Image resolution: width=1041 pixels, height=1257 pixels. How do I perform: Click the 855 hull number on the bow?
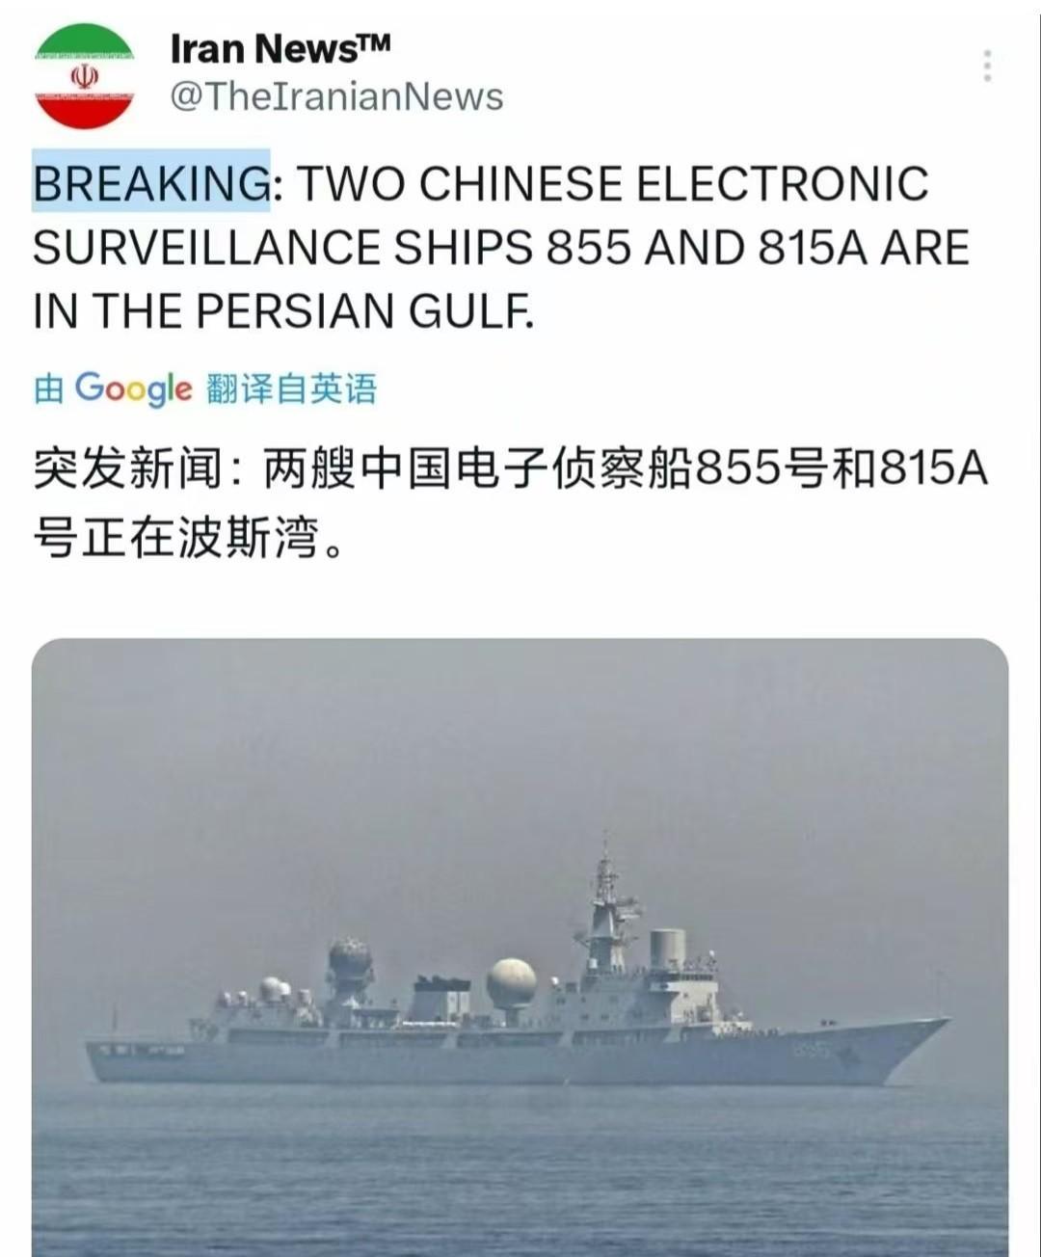point(812,1048)
